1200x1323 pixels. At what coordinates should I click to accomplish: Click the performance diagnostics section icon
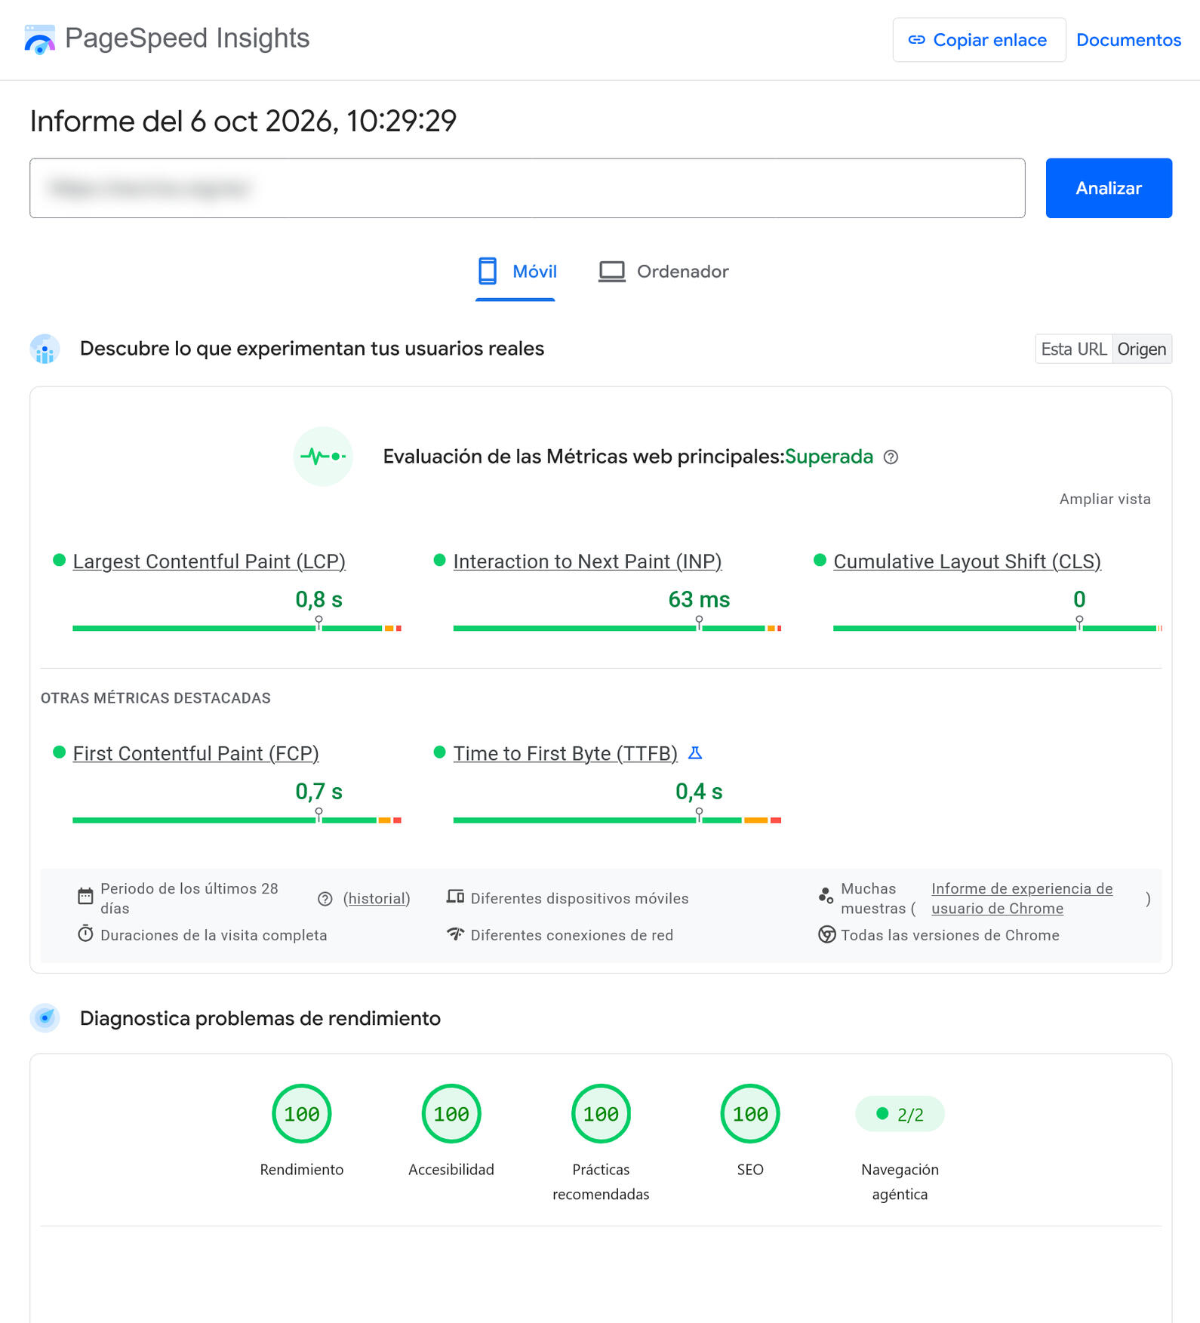(x=45, y=1018)
